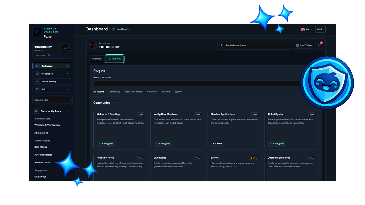
Task: Switch to the Overview tab
Action: (97, 59)
